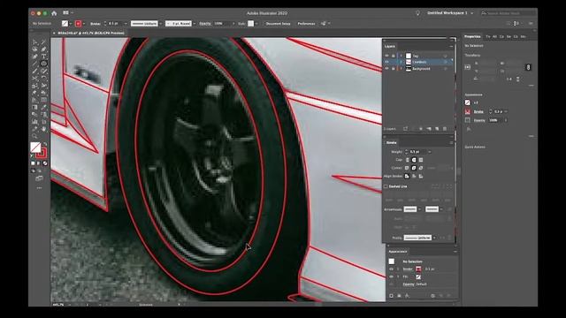
Task: Click Opacity link in Properties panel
Action: (x=479, y=120)
